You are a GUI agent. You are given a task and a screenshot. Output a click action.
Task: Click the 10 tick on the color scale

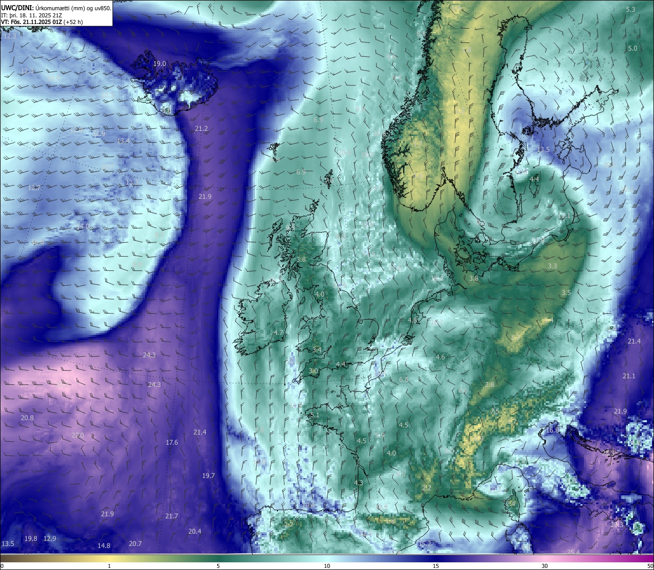point(327,566)
